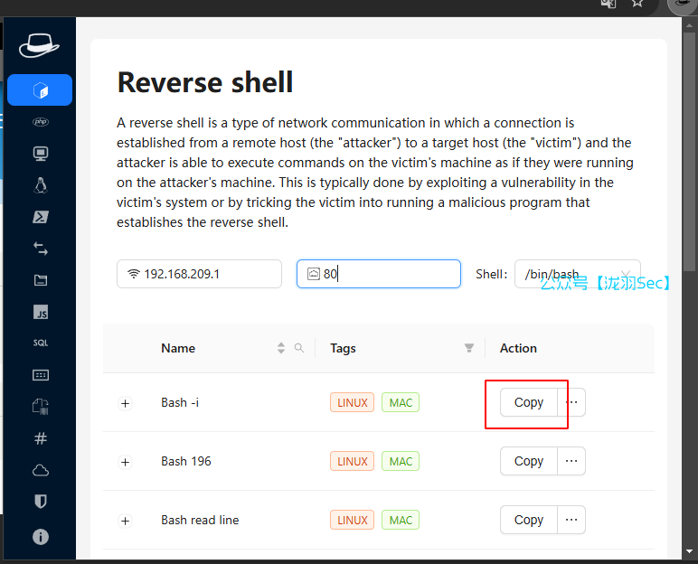Open the Tags column filter icon
This screenshot has width=698, height=564.
click(x=468, y=348)
